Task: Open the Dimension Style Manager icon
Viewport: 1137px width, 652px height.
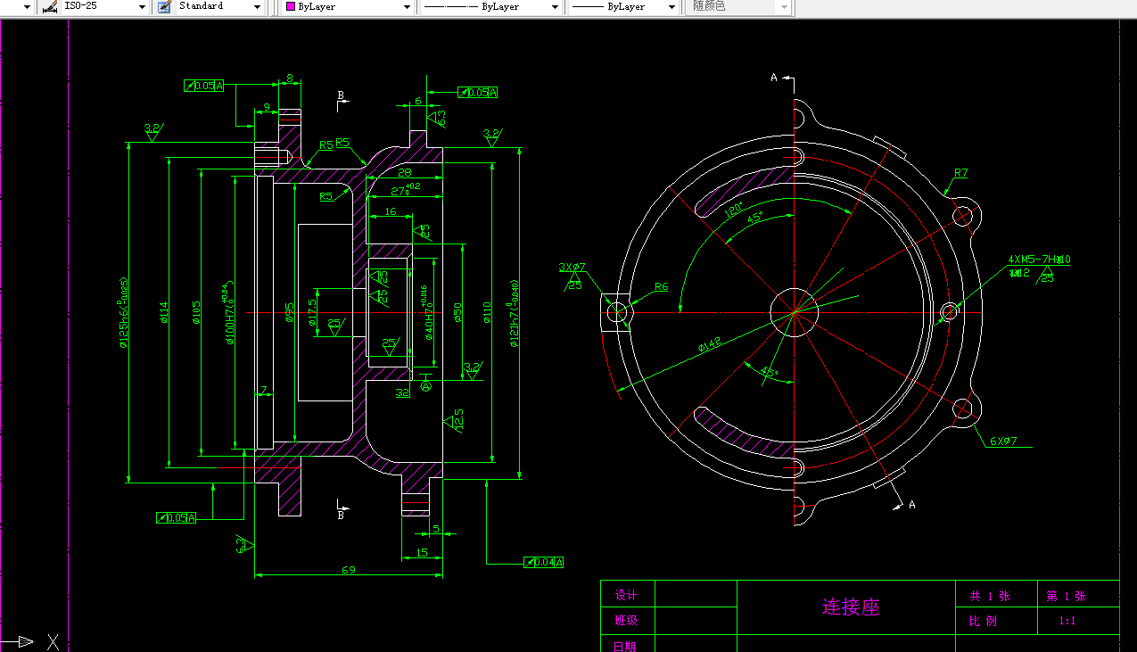Action: point(51,6)
